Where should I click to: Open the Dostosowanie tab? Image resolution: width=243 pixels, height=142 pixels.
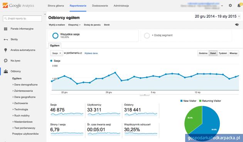point(100,6)
